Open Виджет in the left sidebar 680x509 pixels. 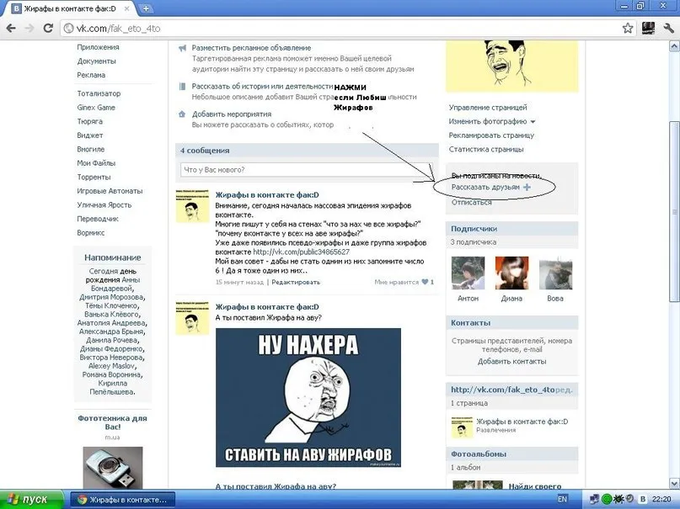pos(90,135)
